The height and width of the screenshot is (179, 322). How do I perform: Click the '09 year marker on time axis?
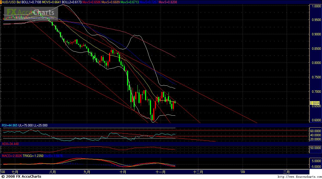(x=243, y=172)
